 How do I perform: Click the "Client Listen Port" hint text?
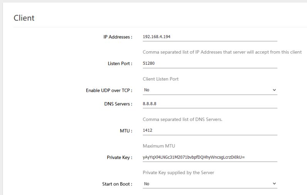click(x=160, y=79)
